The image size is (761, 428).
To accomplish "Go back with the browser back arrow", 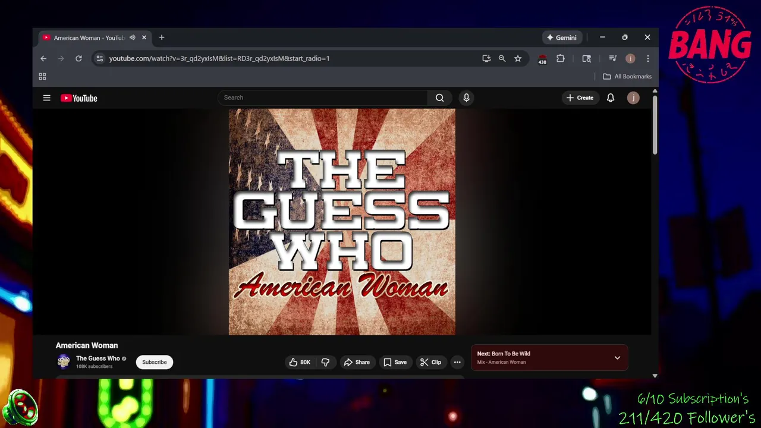I will tap(43, 58).
